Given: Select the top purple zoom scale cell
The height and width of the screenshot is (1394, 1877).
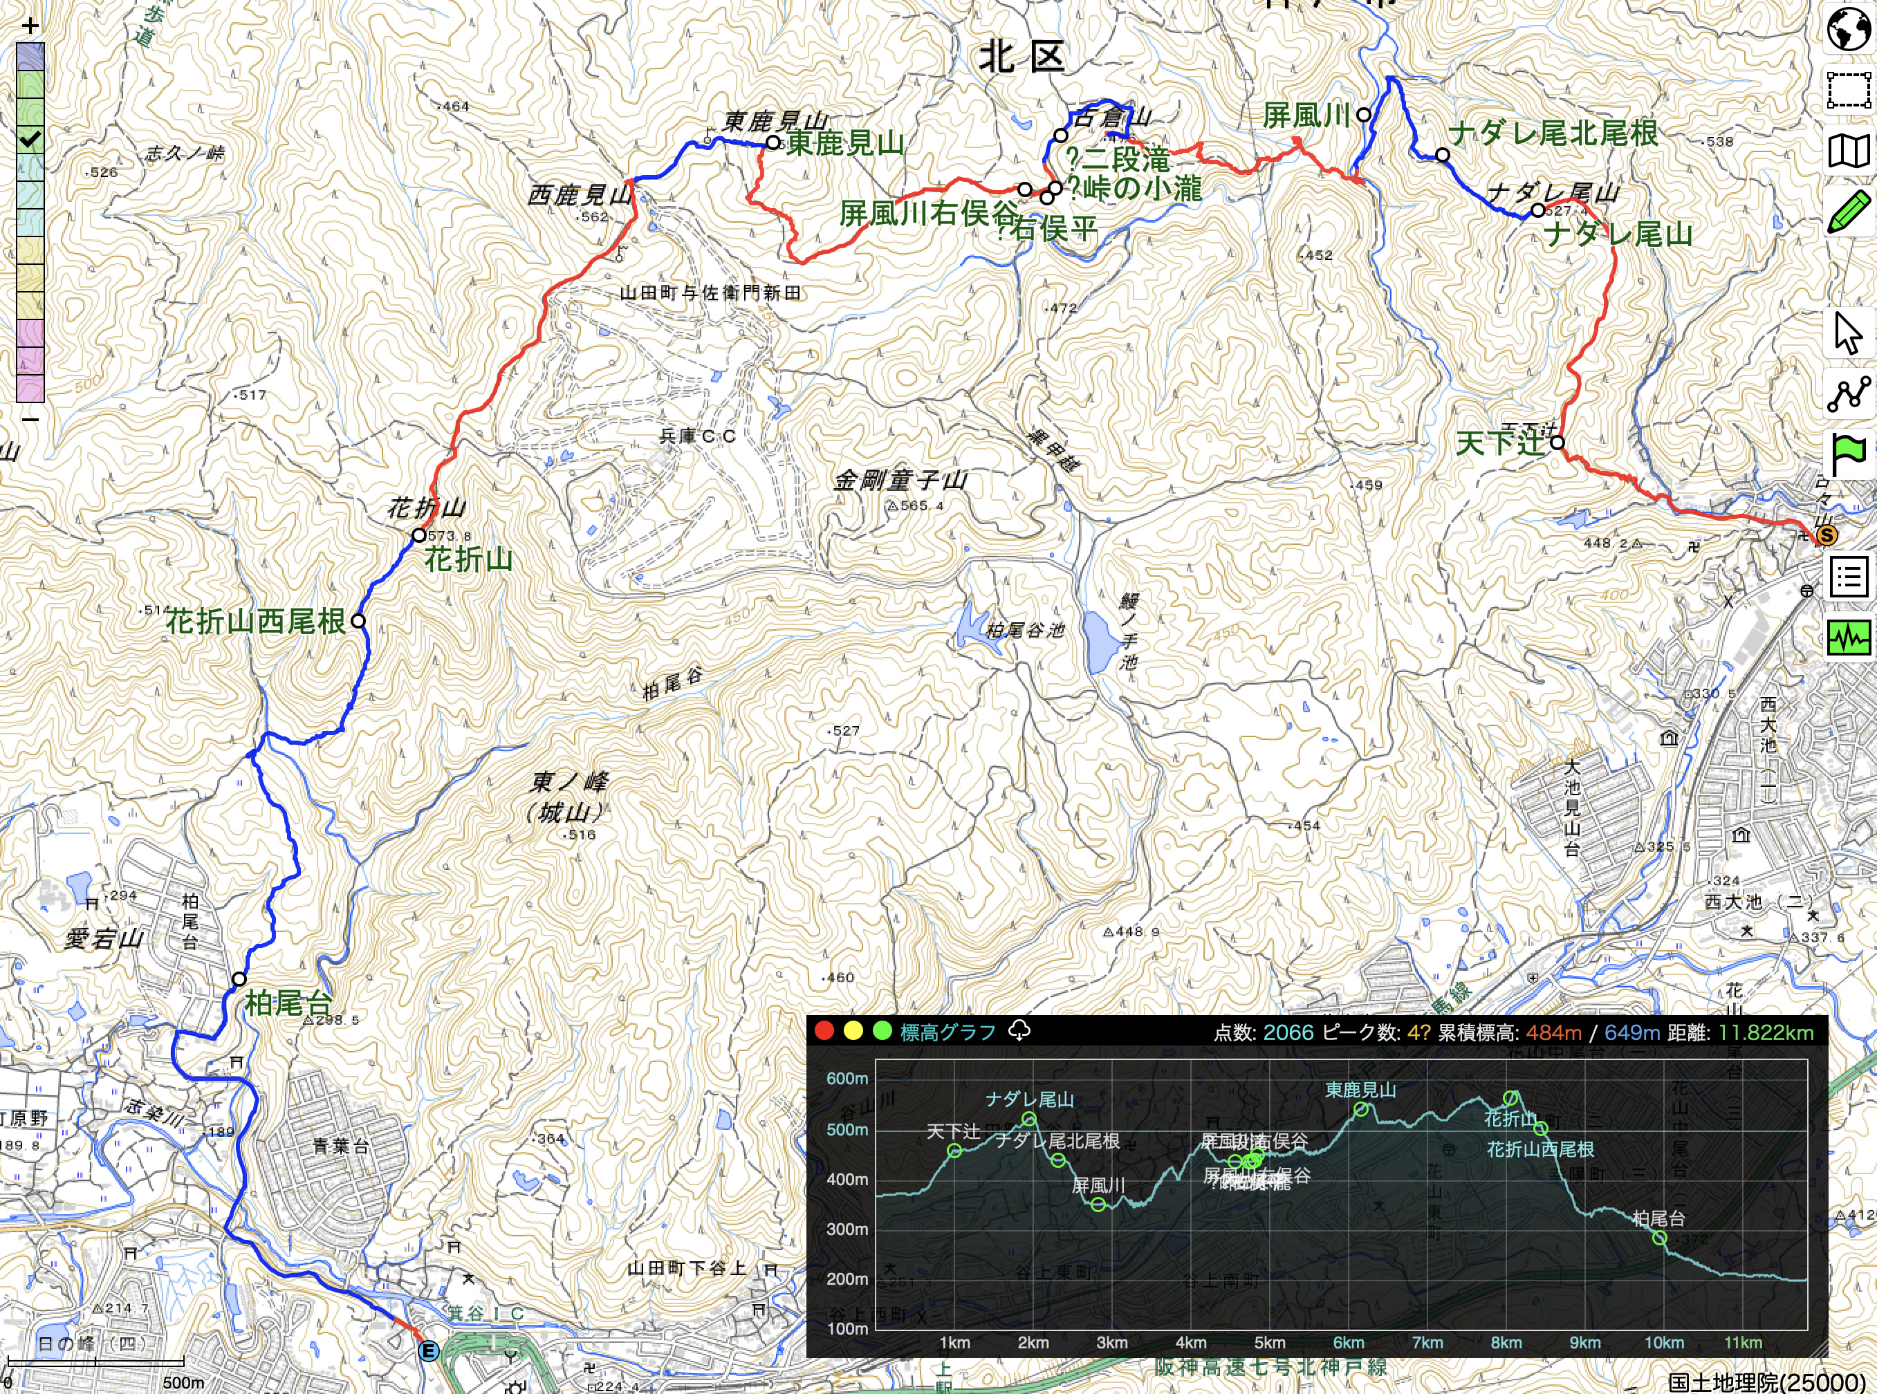Looking at the screenshot, I should click(30, 57).
